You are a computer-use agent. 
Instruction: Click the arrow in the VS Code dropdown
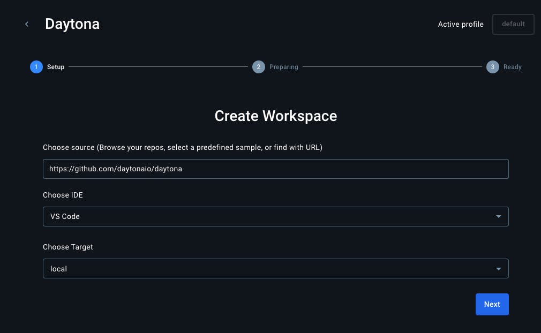(498, 216)
